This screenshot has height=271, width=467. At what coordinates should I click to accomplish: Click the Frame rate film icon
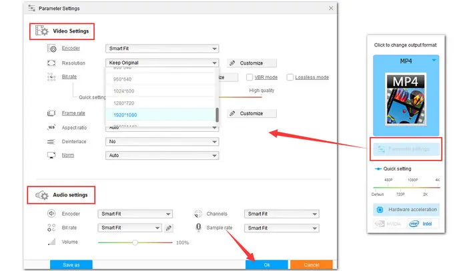point(51,113)
